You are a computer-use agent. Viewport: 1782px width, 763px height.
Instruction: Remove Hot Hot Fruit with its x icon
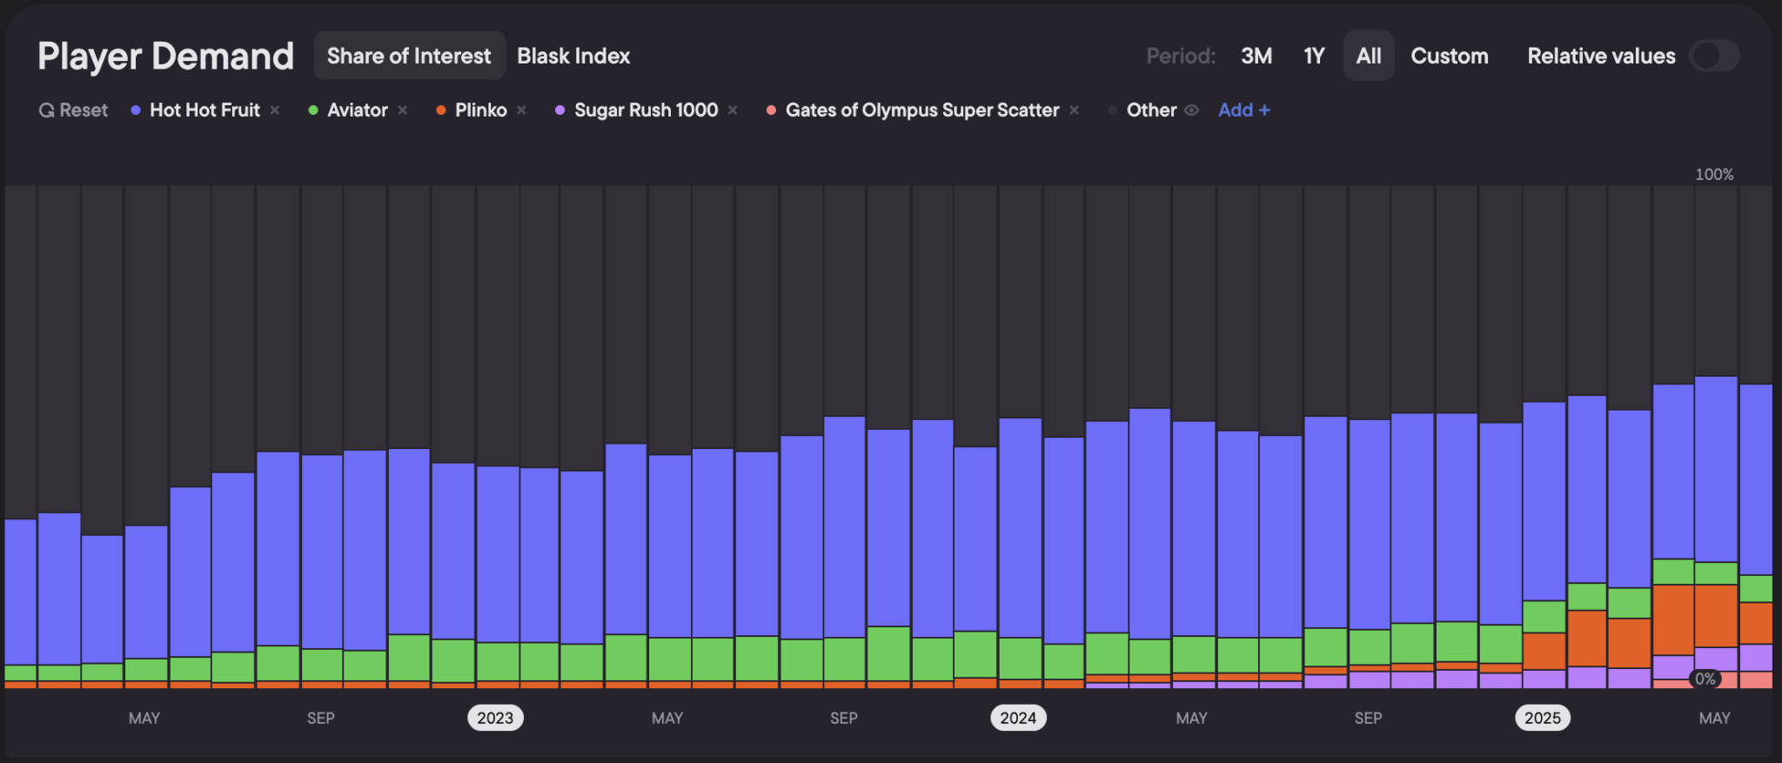(x=275, y=110)
